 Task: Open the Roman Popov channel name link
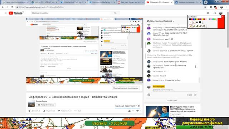click(42, 101)
